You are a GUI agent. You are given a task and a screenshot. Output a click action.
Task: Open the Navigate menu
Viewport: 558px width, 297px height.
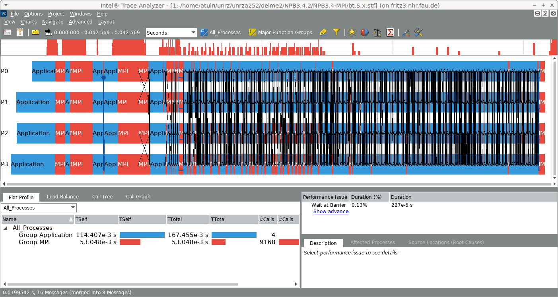tap(52, 21)
